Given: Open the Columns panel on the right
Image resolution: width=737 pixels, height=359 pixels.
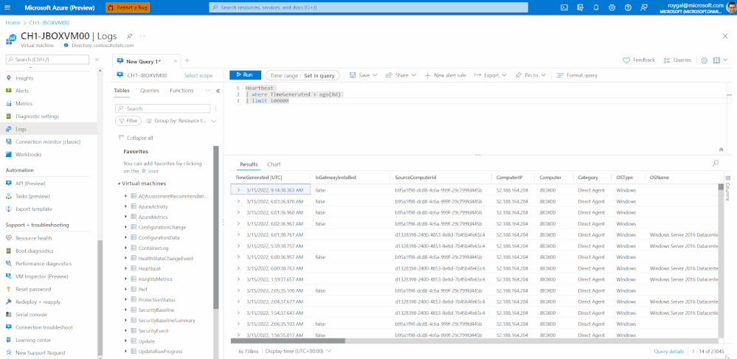Looking at the screenshot, I should click(728, 189).
